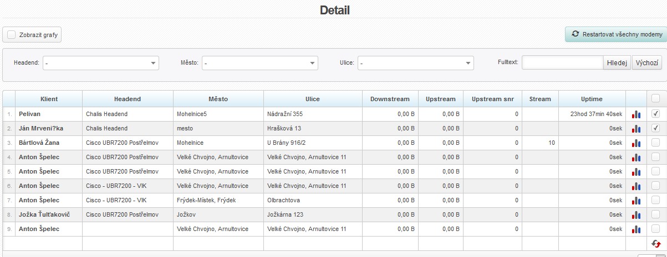Sort table by Klient column header
Image resolution: width=667 pixels, height=257 pixels.
[49, 99]
